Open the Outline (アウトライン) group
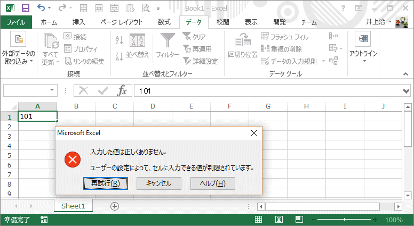 point(363,47)
